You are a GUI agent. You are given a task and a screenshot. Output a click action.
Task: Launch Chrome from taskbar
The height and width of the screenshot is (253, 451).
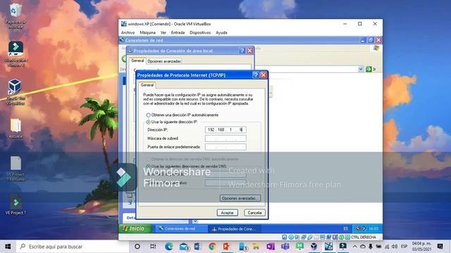point(212,247)
